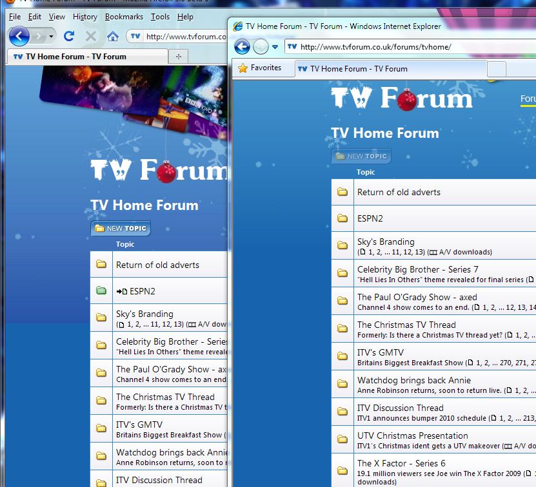Click Firefox forward button

(39, 36)
